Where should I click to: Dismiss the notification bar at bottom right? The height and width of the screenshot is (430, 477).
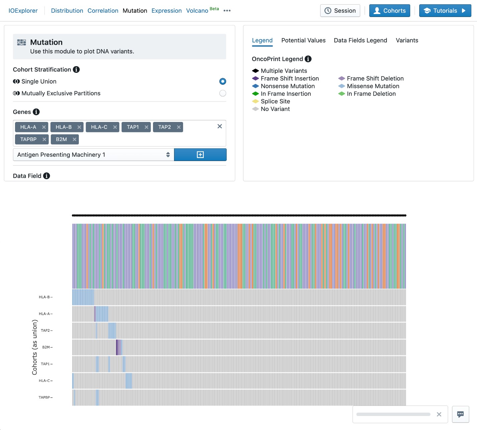[x=439, y=414]
